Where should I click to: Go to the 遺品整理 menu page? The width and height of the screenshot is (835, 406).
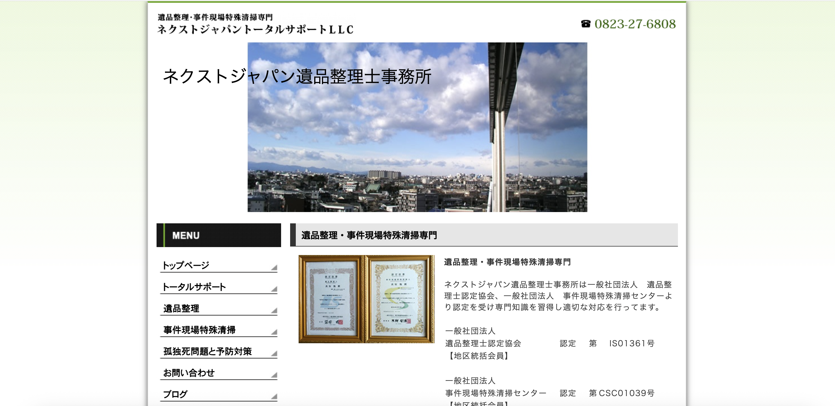point(219,308)
